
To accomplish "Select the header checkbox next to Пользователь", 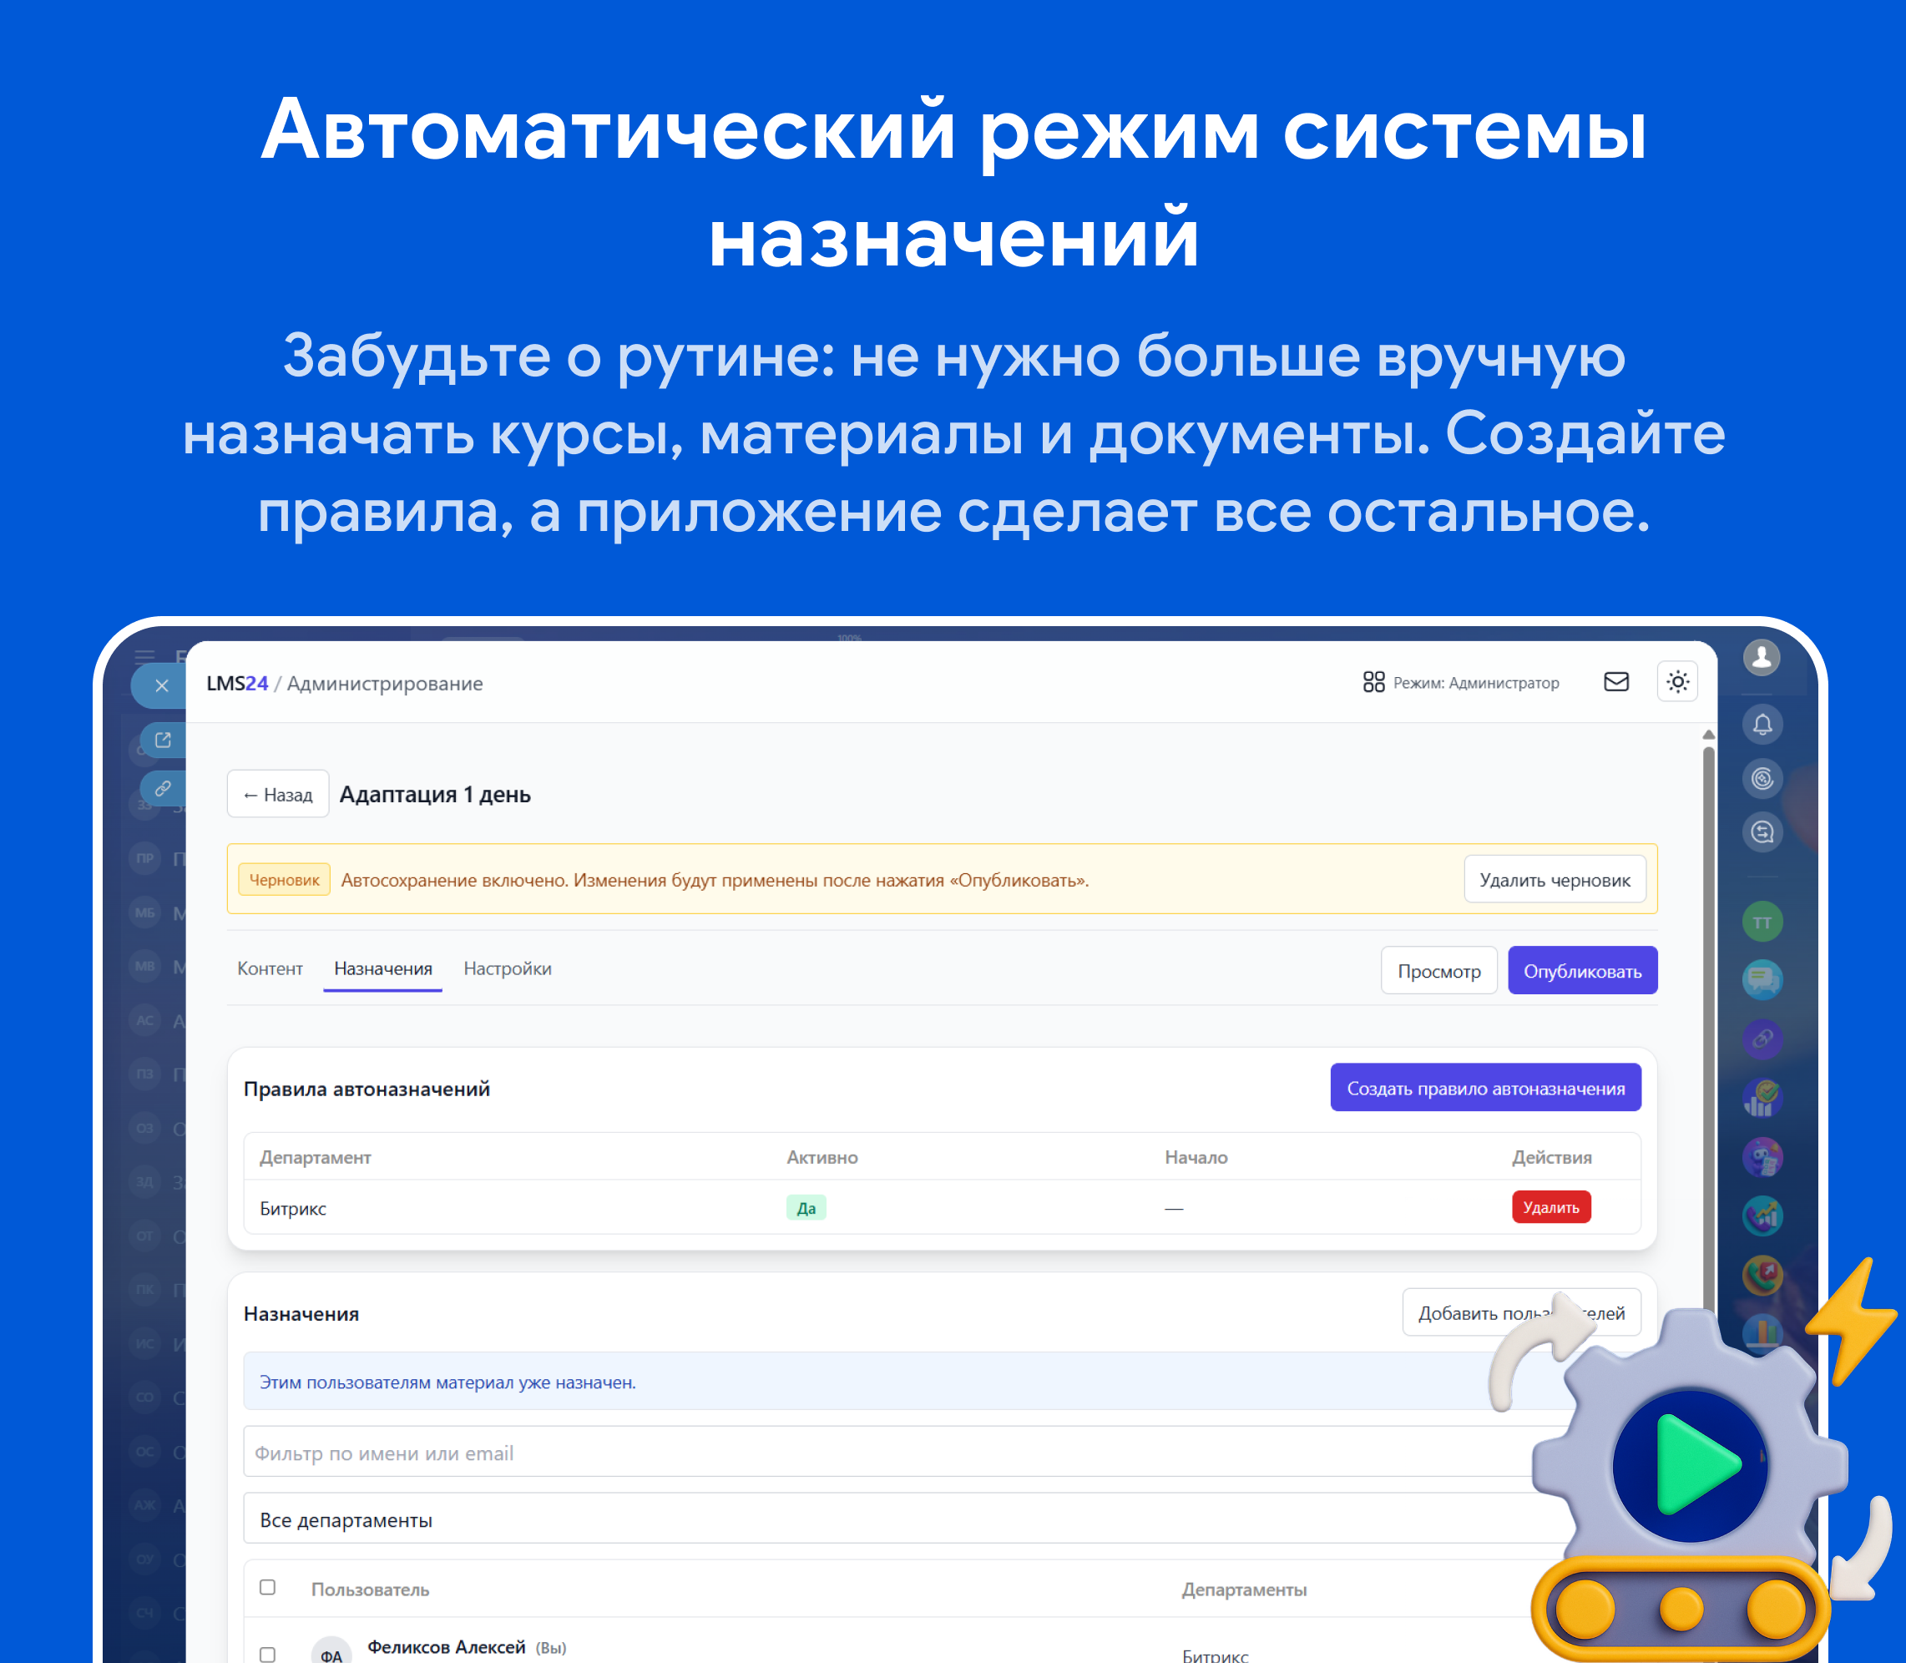I will click(267, 1587).
